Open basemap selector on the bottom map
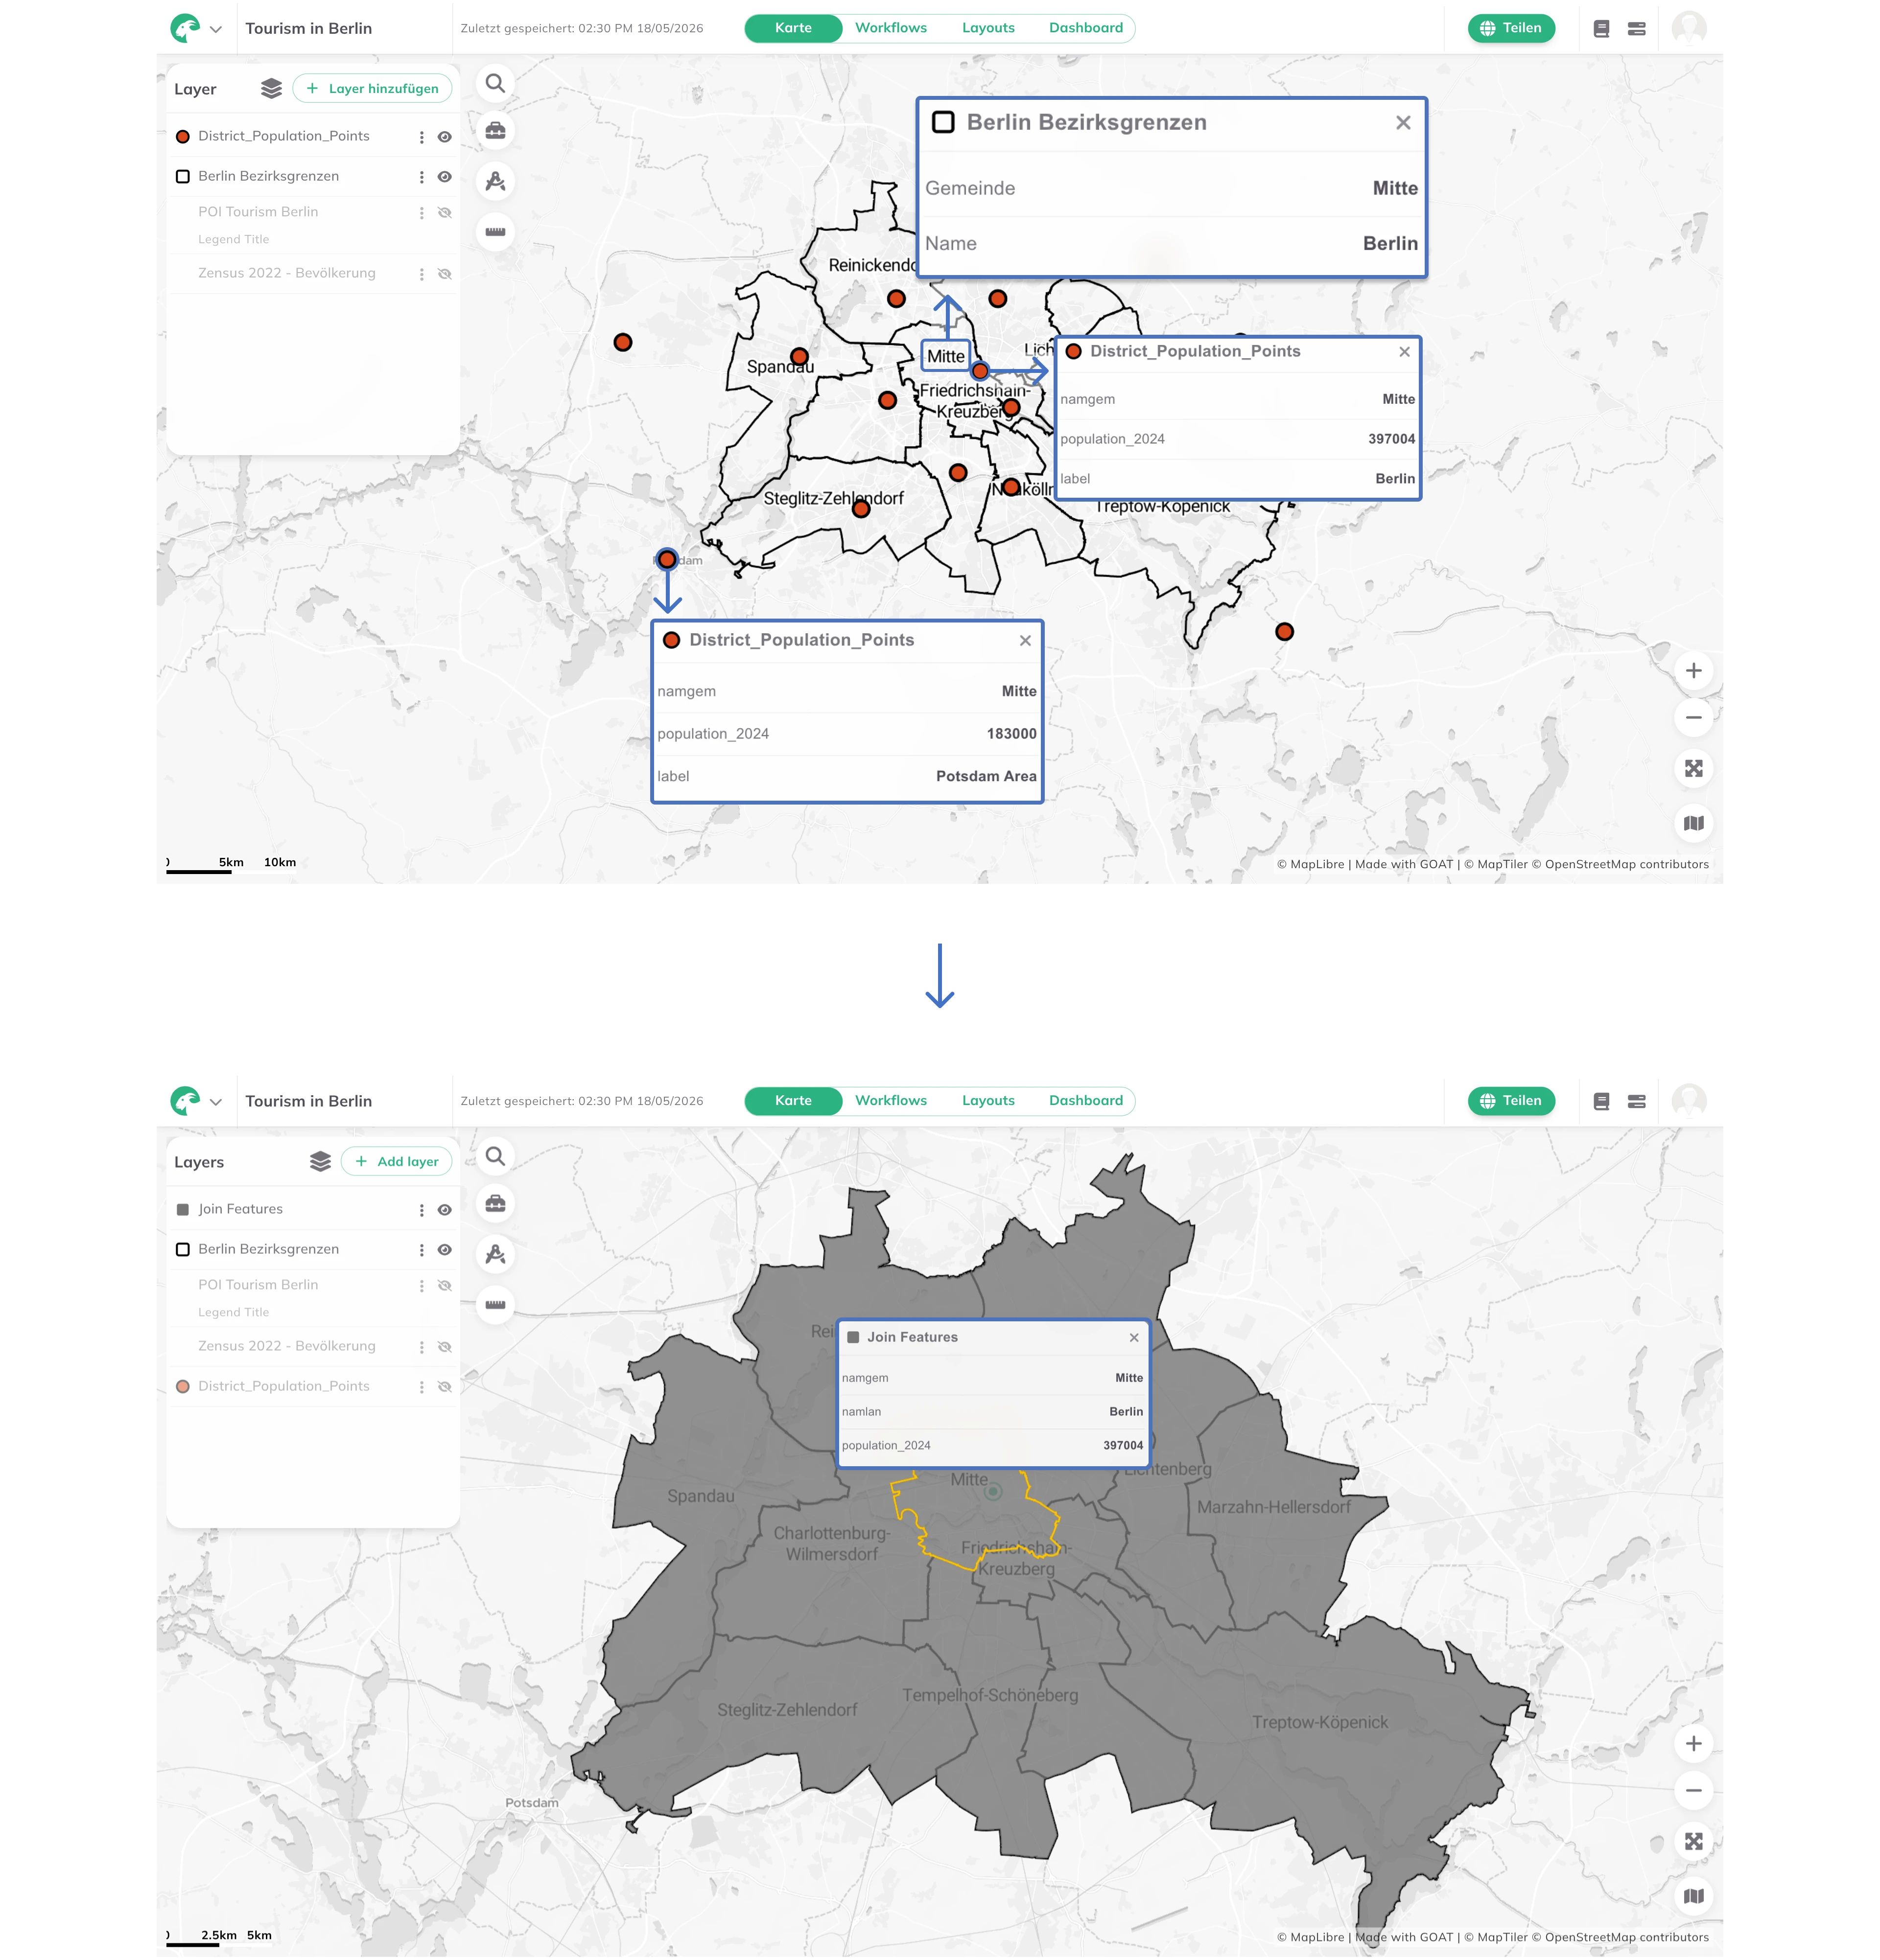The image size is (1880, 1960). click(x=1693, y=1896)
